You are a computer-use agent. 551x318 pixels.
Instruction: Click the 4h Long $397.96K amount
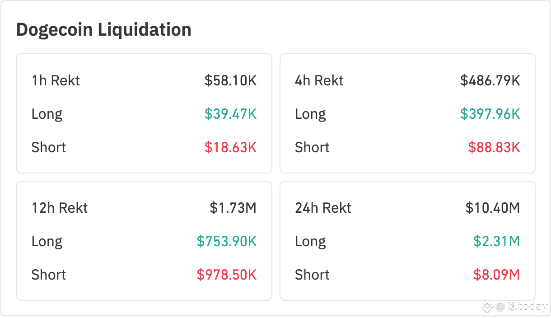[x=490, y=114]
